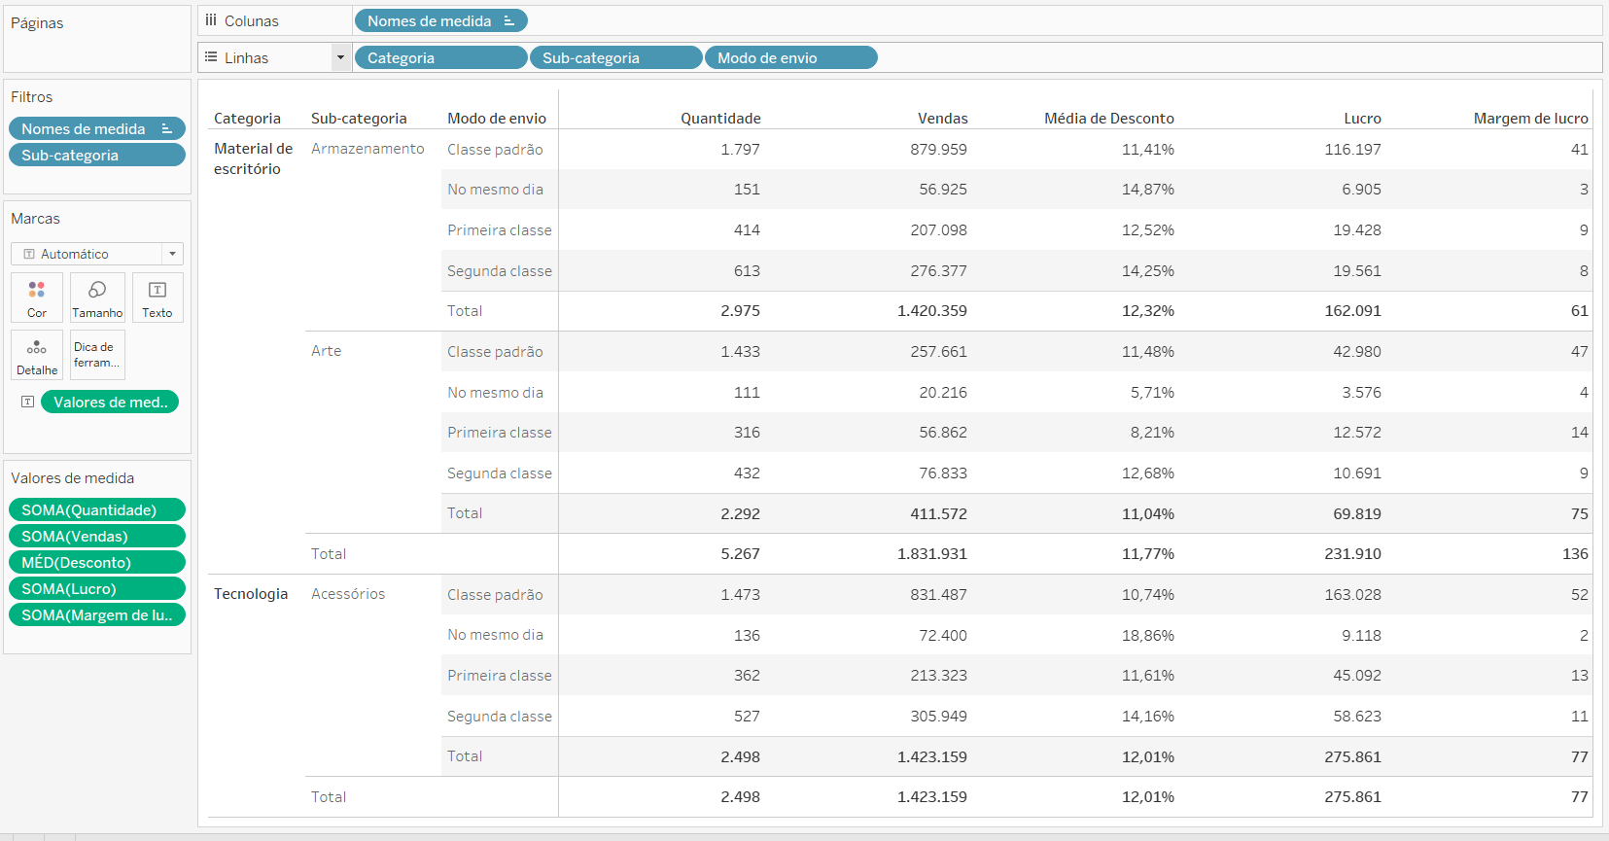
Task: Select the Sub-categoria filter pill
Action: pyautogui.click(x=96, y=155)
